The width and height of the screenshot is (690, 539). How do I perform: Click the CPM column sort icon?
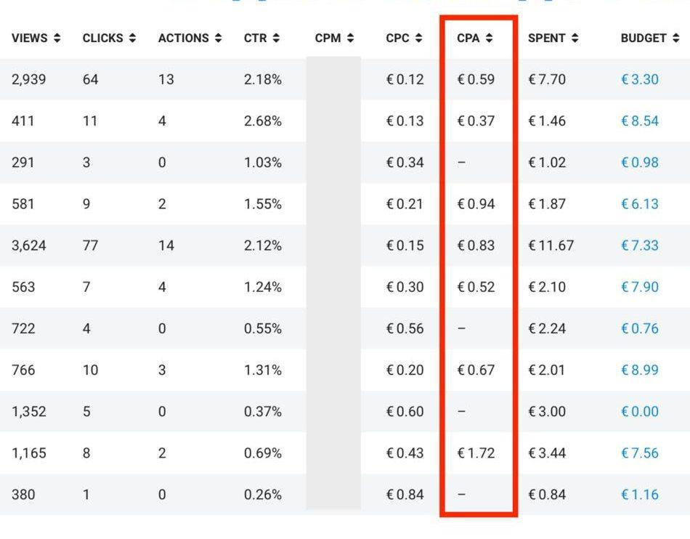[350, 38]
